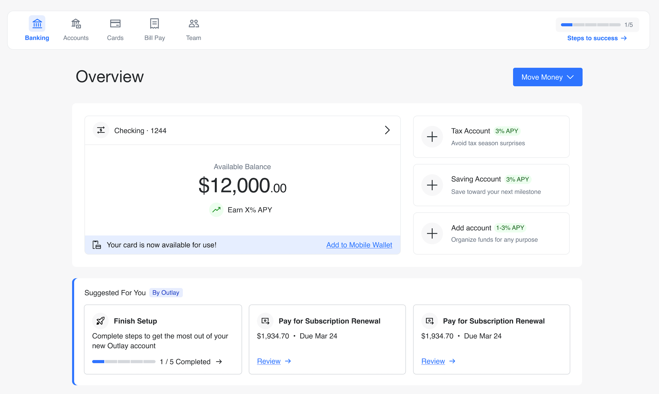Click 'Save toward your next milestone' text
The height and width of the screenshot is (394, 659).
tap(496, 192)
